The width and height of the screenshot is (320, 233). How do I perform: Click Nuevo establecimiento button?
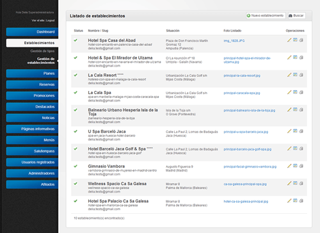click(x=266, y=15)
